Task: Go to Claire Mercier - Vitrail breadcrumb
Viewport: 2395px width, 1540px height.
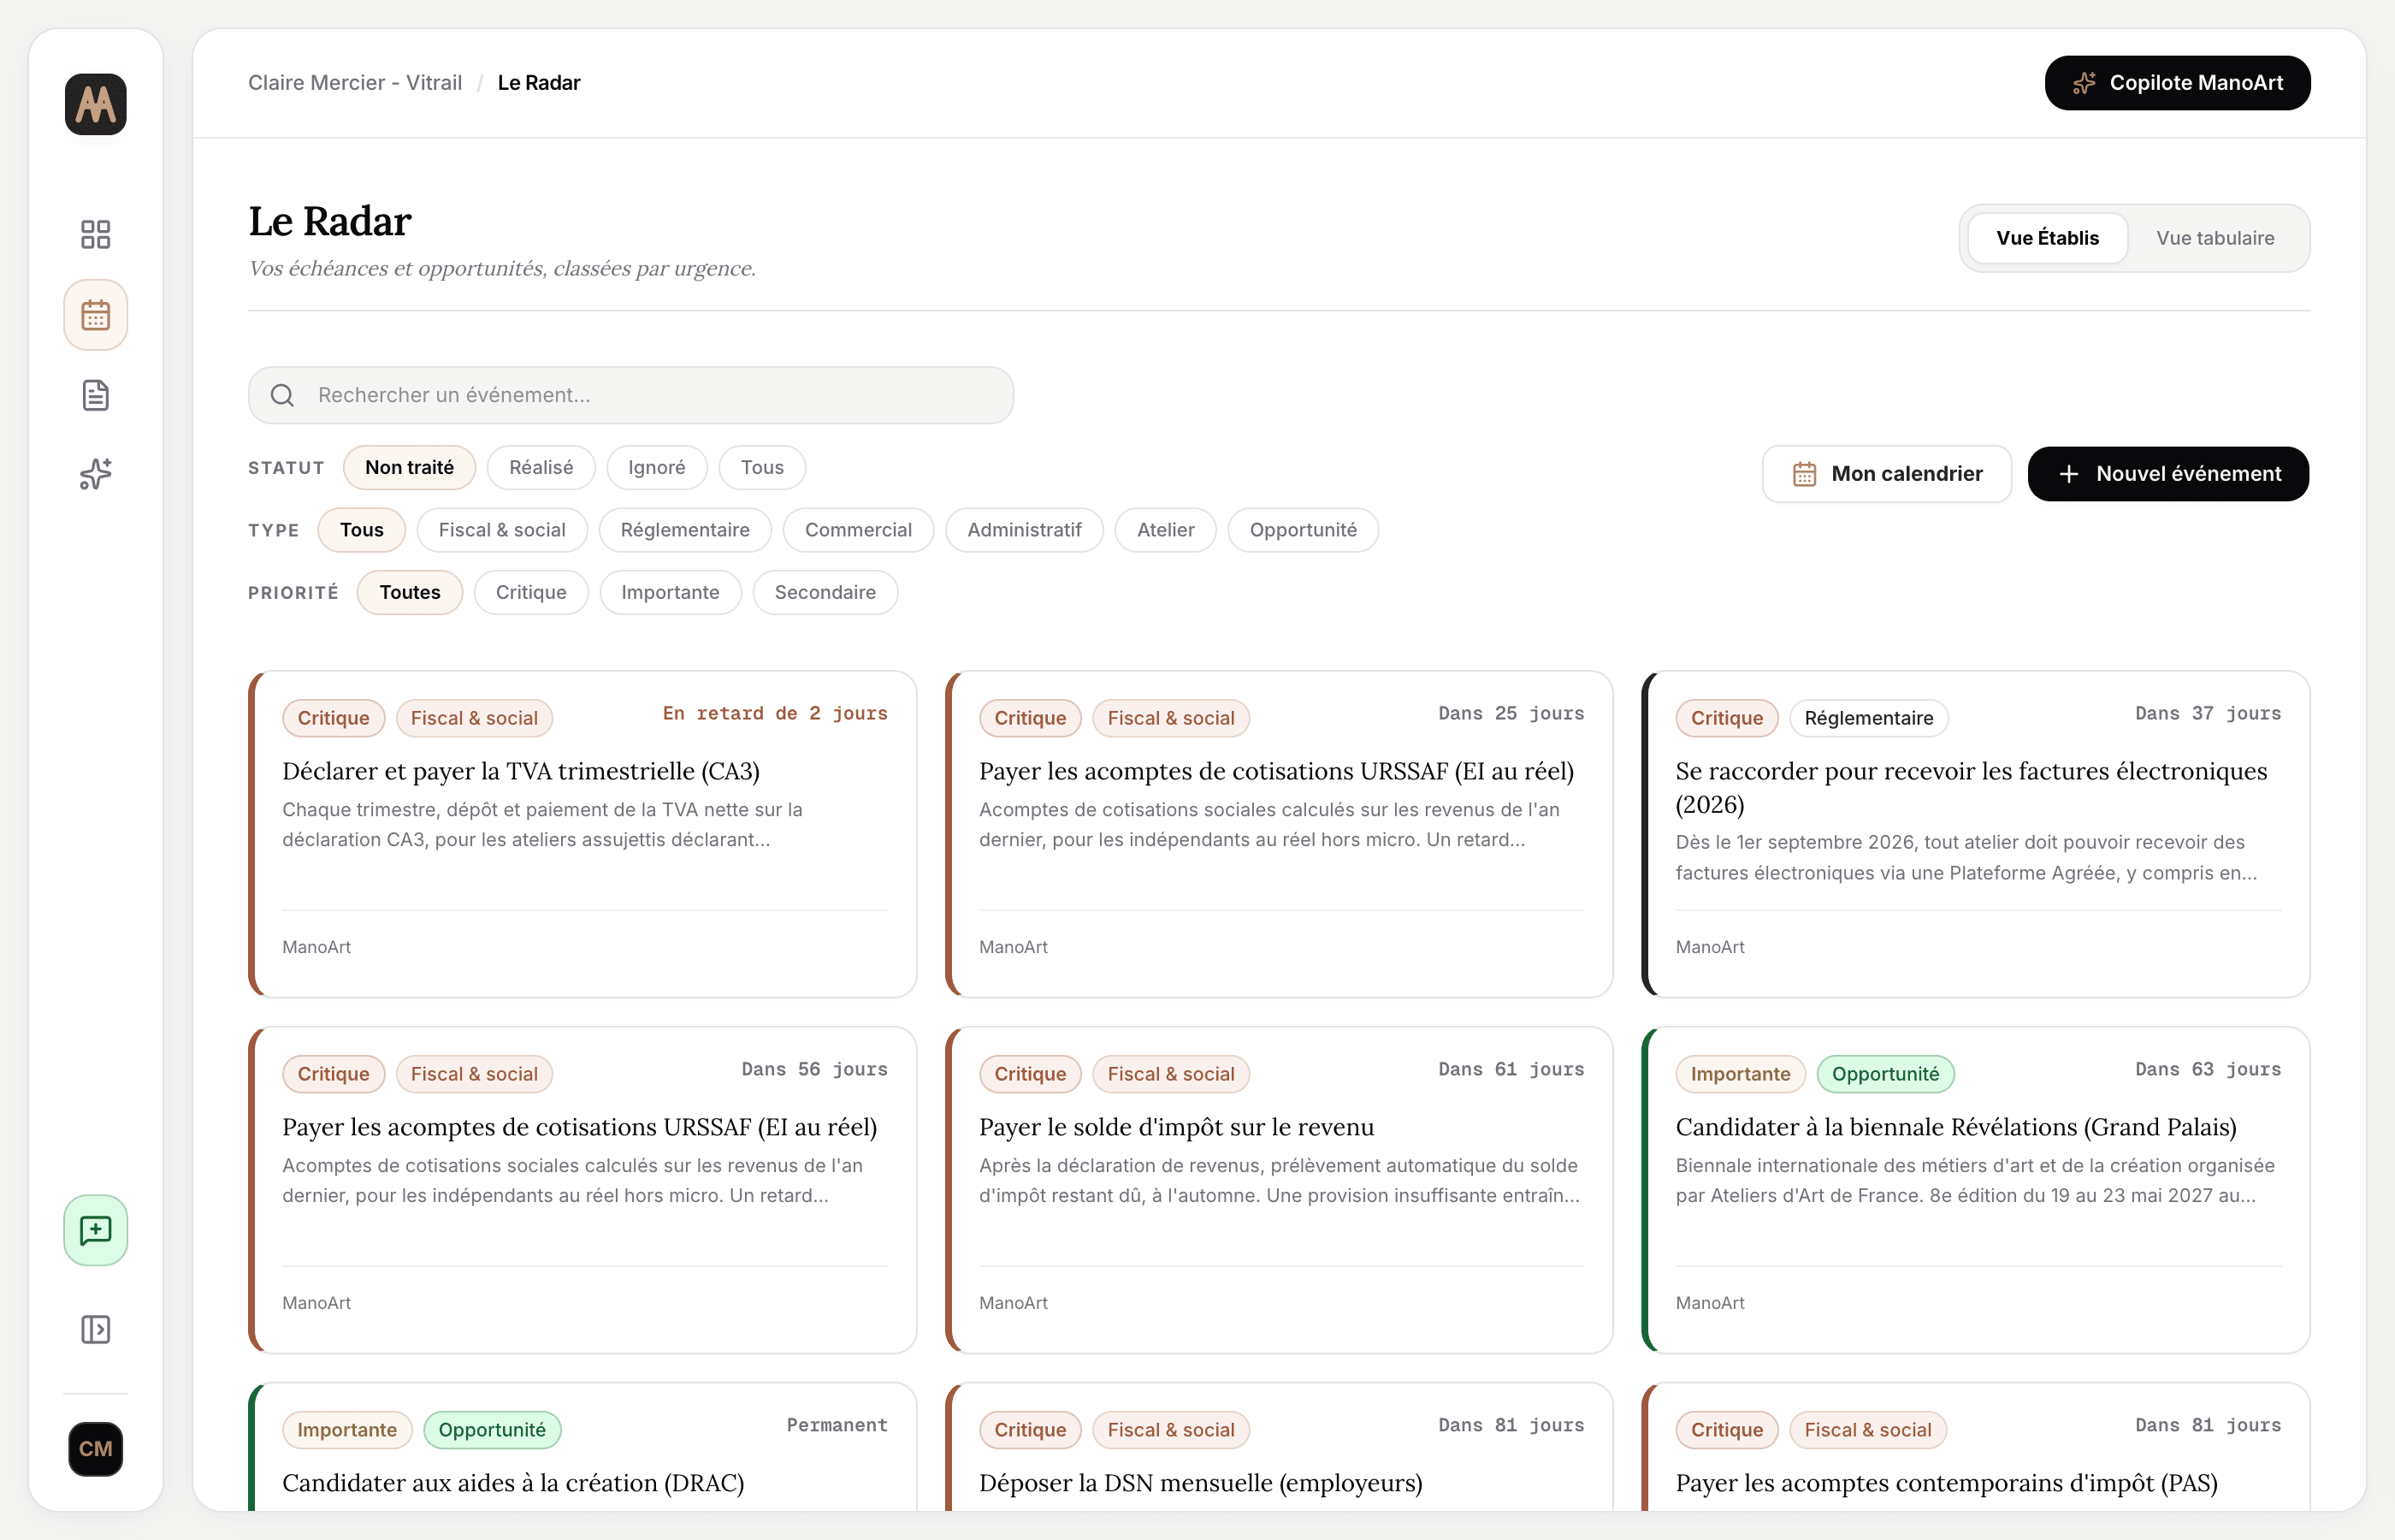Action: pyautogui.click(x=355, y=83)
